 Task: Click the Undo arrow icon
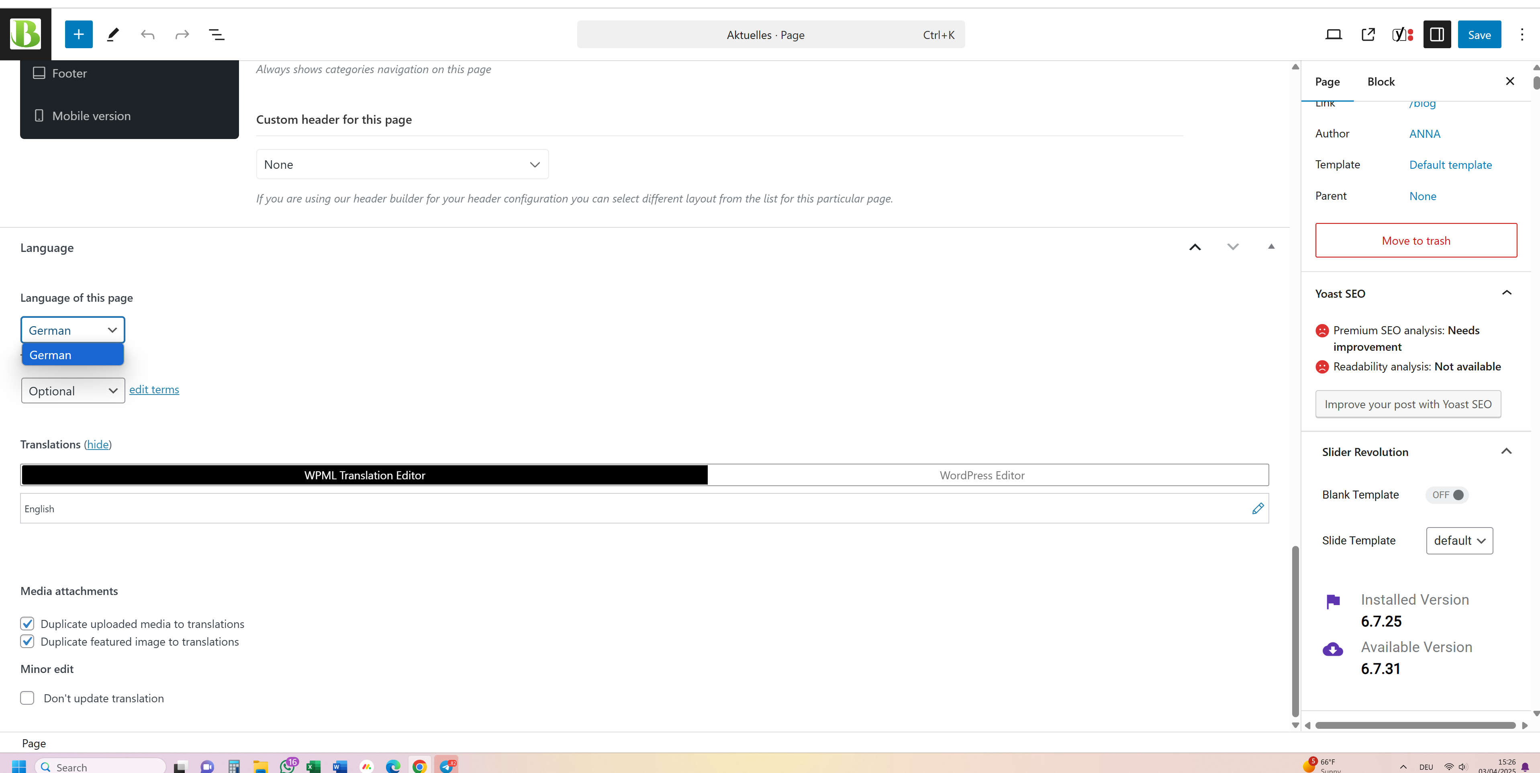147,35
